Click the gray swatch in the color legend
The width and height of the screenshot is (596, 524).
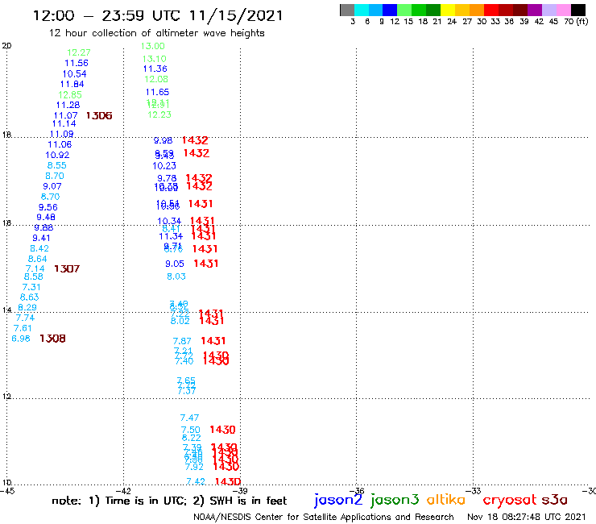click(x=347, y=10)
